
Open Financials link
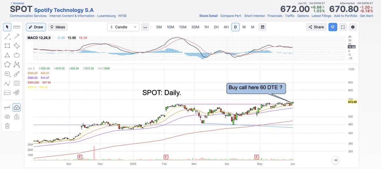(275, 16)
